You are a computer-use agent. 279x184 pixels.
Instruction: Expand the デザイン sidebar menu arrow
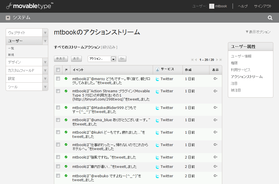(45, 62)
